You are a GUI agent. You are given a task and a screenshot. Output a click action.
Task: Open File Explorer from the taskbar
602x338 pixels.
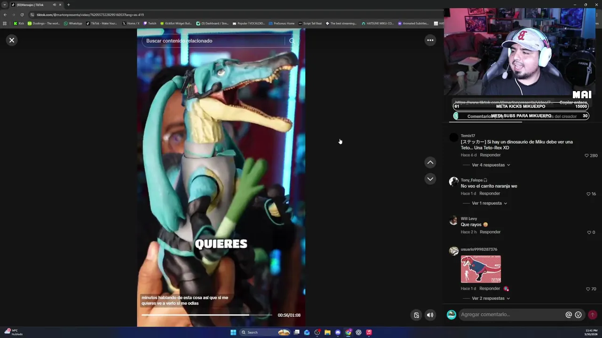pyautogui.click(x=327, y=332)
